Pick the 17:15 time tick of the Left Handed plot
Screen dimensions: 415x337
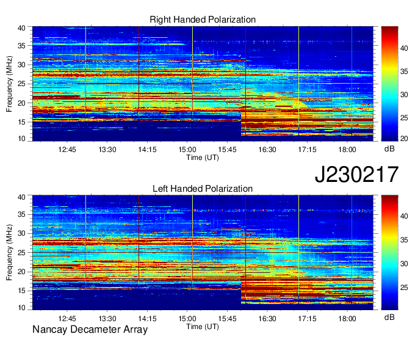pyautogui.click(x=307, y=319)
